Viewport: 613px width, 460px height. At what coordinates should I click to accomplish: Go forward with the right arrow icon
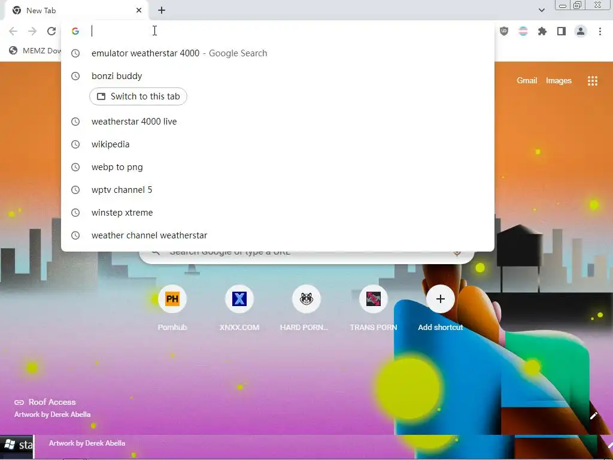point(32,31)
